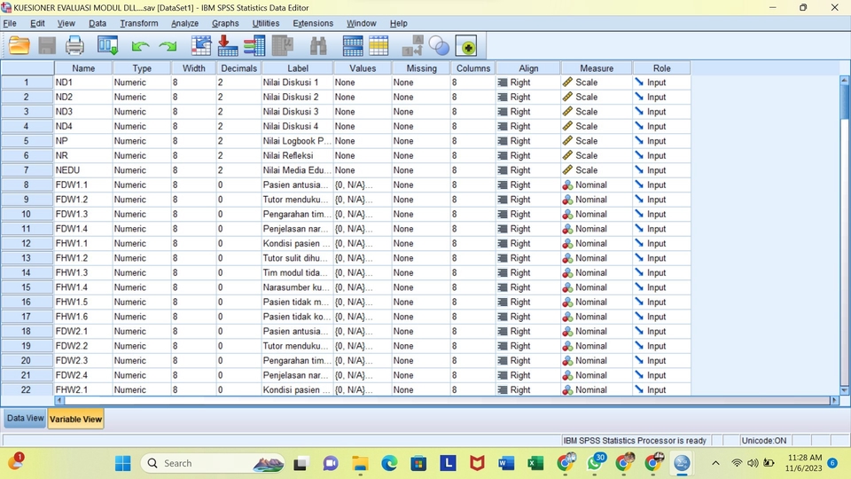Screen dimensions: 851x479
Task: Open Recall recently used dialogs icon
Action: (107, 45)
